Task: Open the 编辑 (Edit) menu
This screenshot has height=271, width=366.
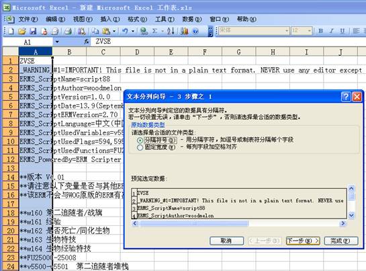Action: tap(55, 20)
